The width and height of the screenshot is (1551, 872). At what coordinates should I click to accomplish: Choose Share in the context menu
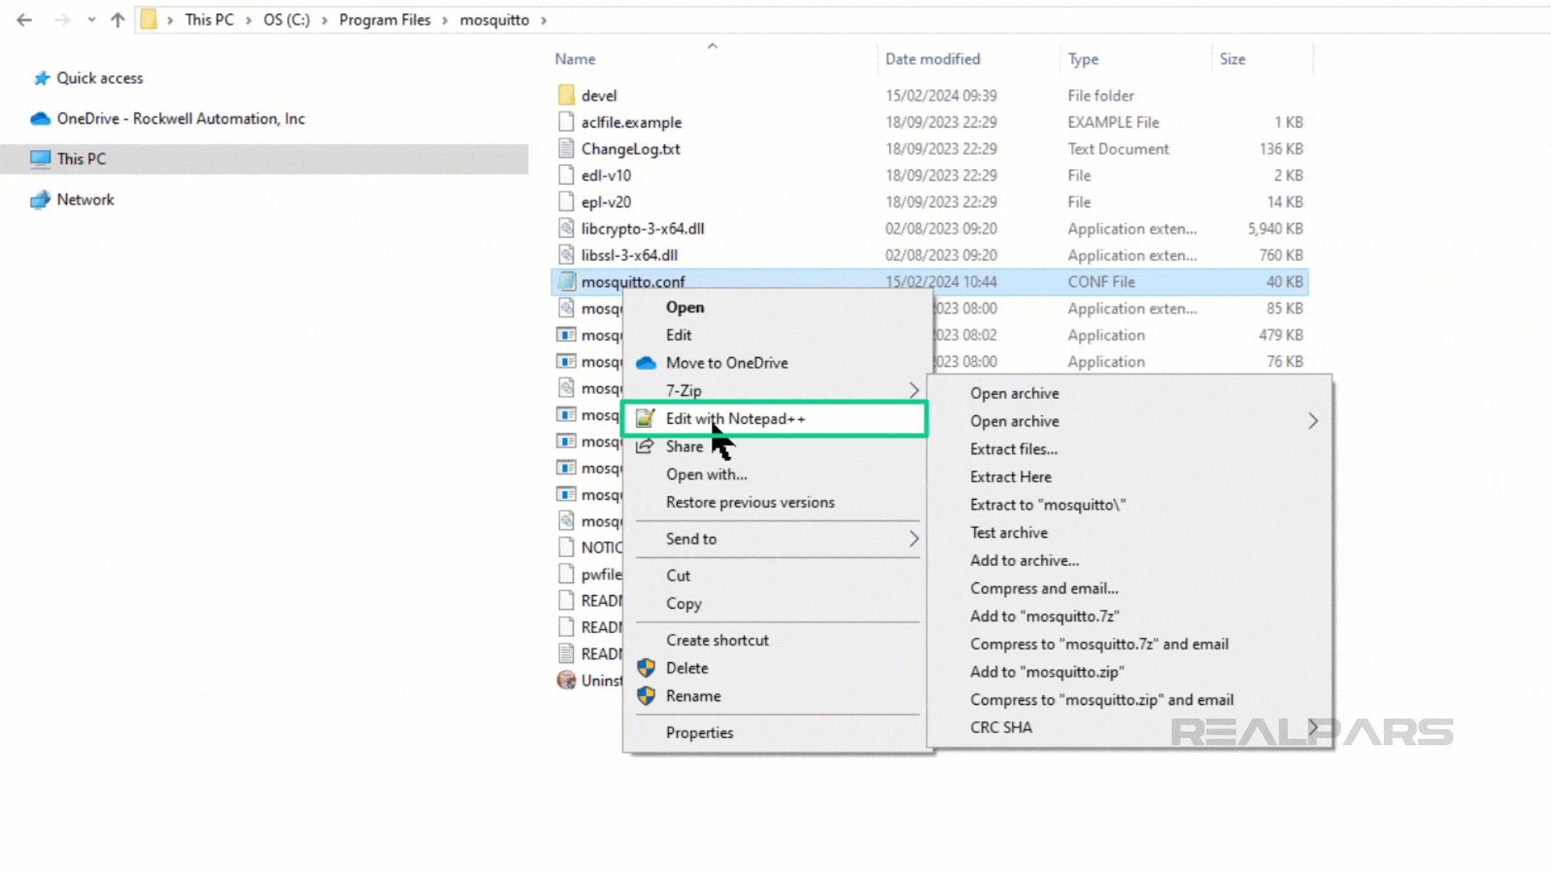tap(684, 446)
